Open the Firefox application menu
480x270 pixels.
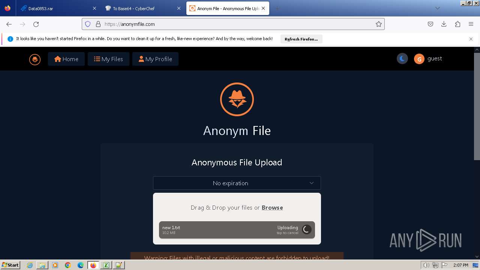click(x=471, y=24)
